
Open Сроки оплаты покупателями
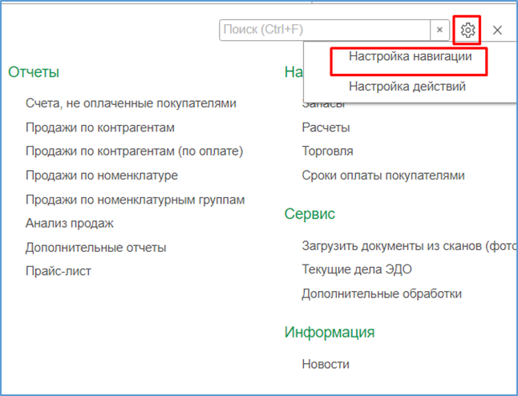(383, 176)
